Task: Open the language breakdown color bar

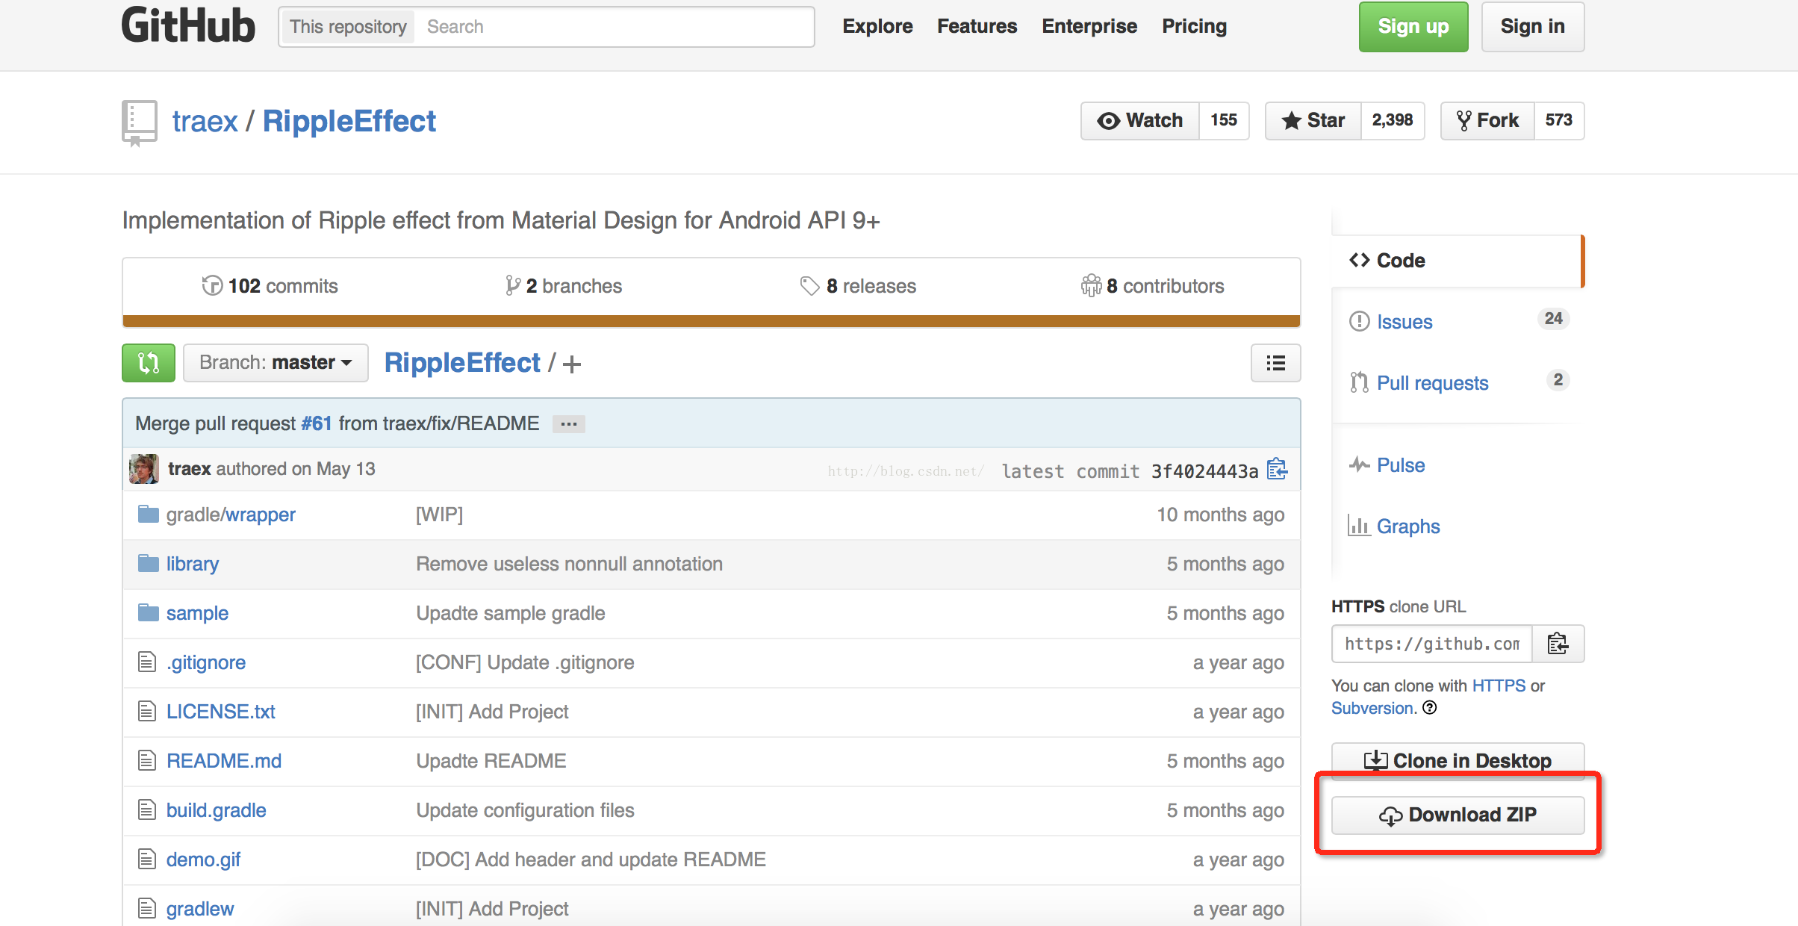Action: click(712, 321)
